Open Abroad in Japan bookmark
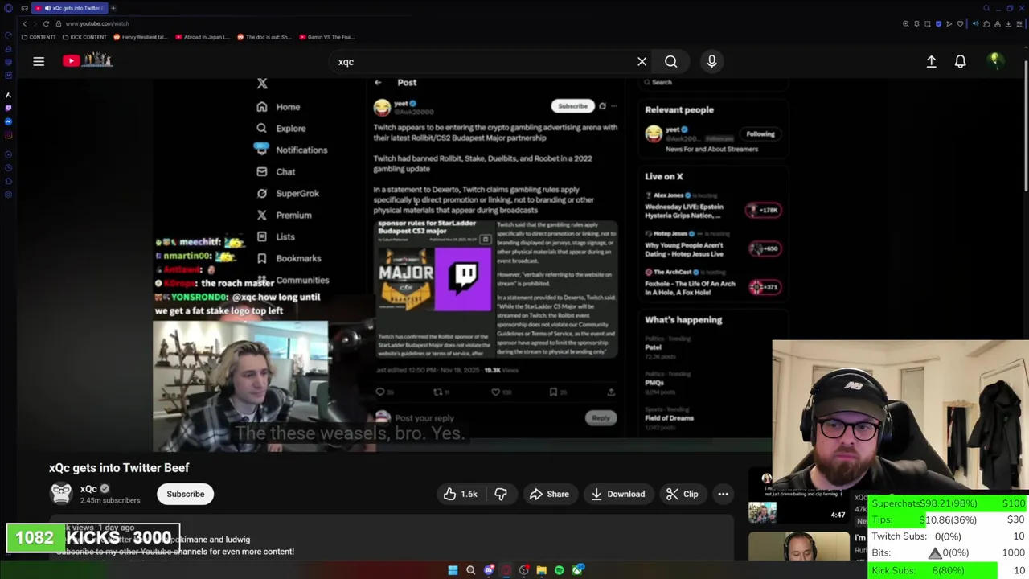Screen dimensions: 1029x579 [202, 37]
